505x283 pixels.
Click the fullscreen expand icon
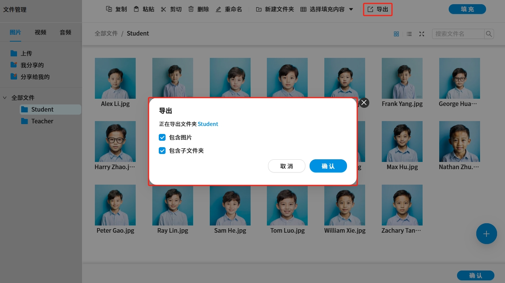(x=422, y=34)
